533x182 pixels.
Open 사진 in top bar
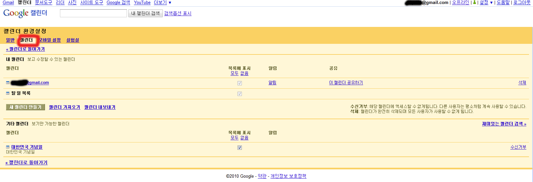click(72, 2)
